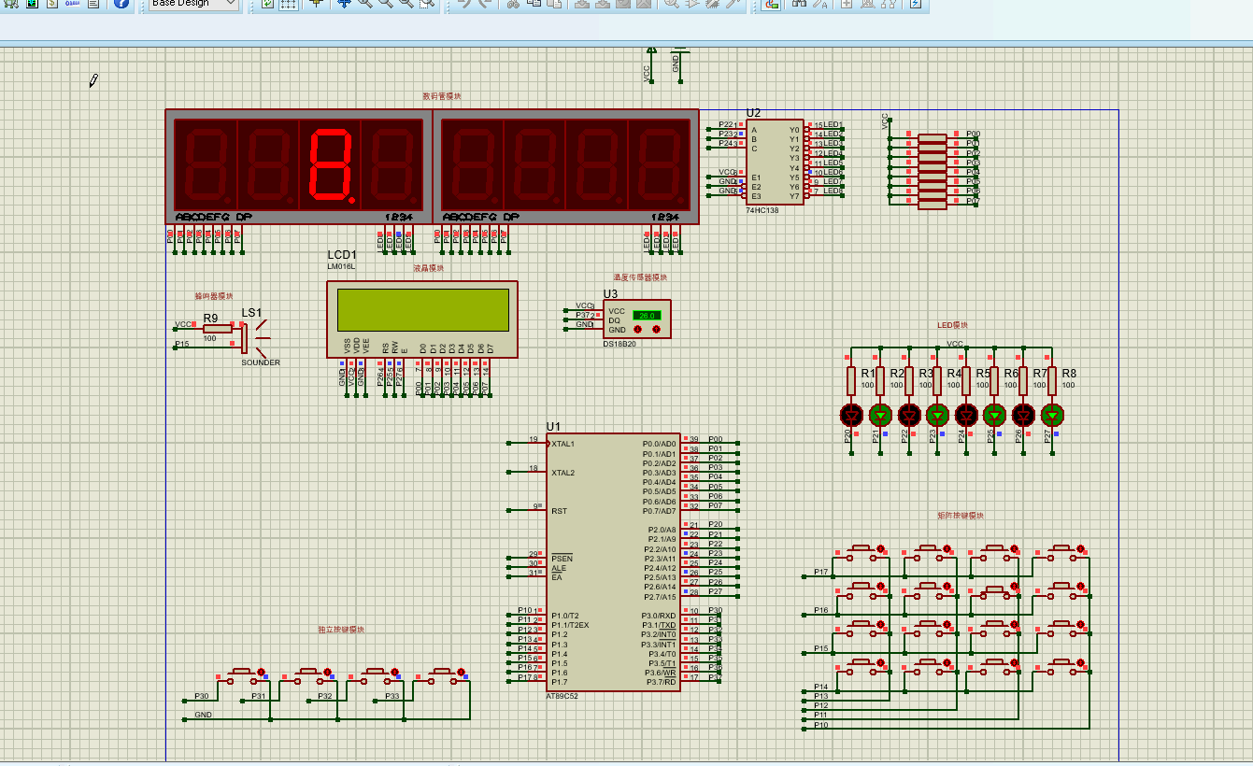Click the 蜂鸣器模块 label text

214,295
